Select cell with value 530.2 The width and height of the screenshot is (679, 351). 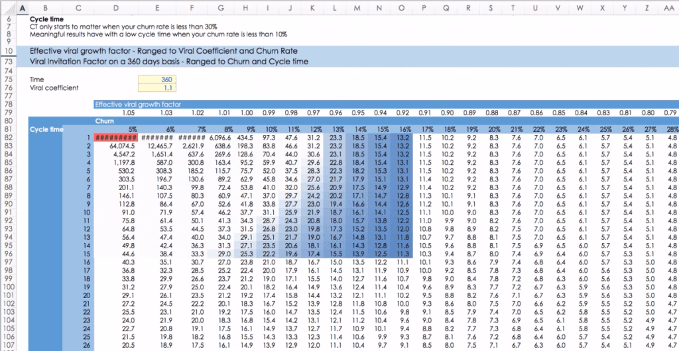(116, 171)
